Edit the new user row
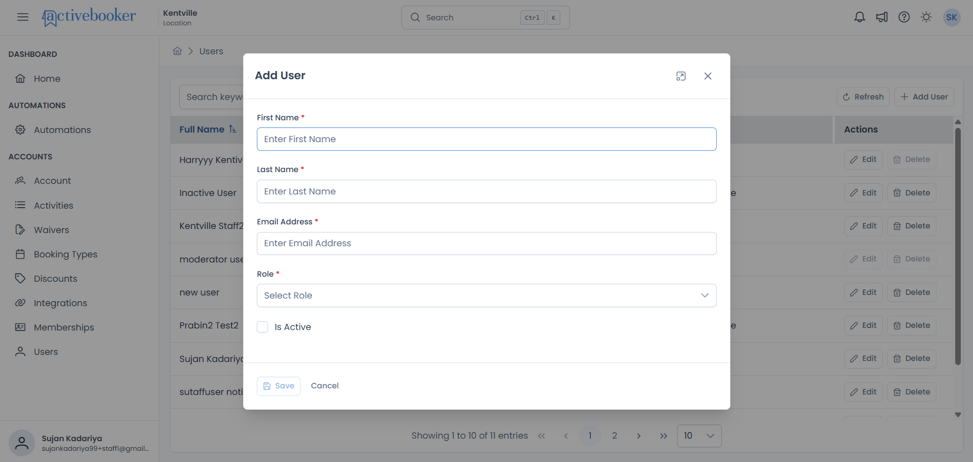The width and height of the screenshot is (973, 462). pos(863,292)
